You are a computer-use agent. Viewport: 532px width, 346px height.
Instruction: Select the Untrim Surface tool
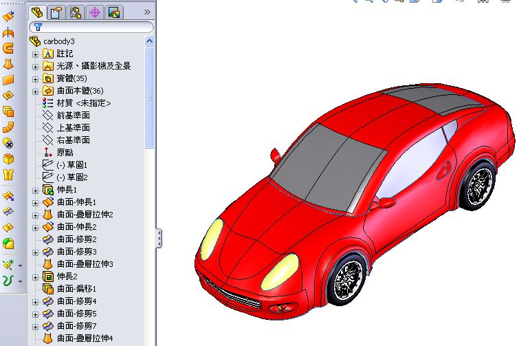click(8, 227)
